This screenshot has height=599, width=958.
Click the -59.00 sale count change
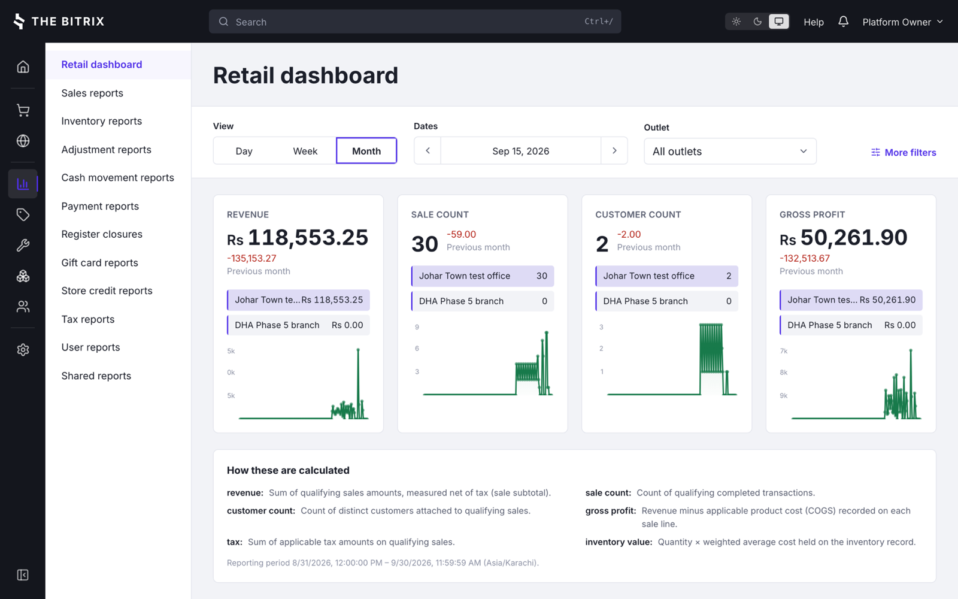[x=462, y=235]
